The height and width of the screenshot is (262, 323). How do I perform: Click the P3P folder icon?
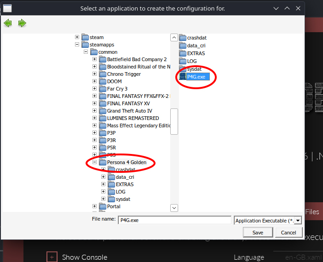click(103, 133)
